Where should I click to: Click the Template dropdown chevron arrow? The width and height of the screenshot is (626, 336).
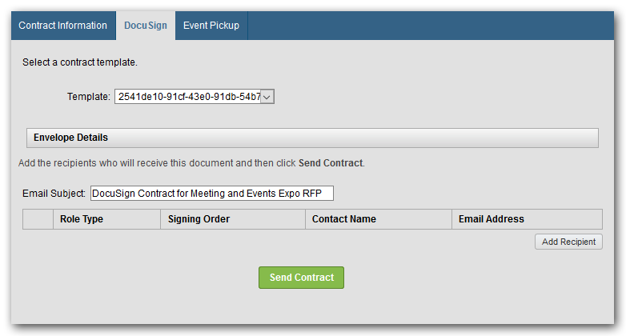pyautogui.click(x=267, y=97)
